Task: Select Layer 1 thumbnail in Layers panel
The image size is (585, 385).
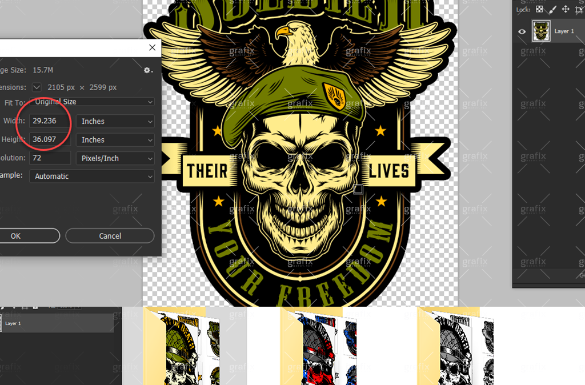Action: point(541,31)
